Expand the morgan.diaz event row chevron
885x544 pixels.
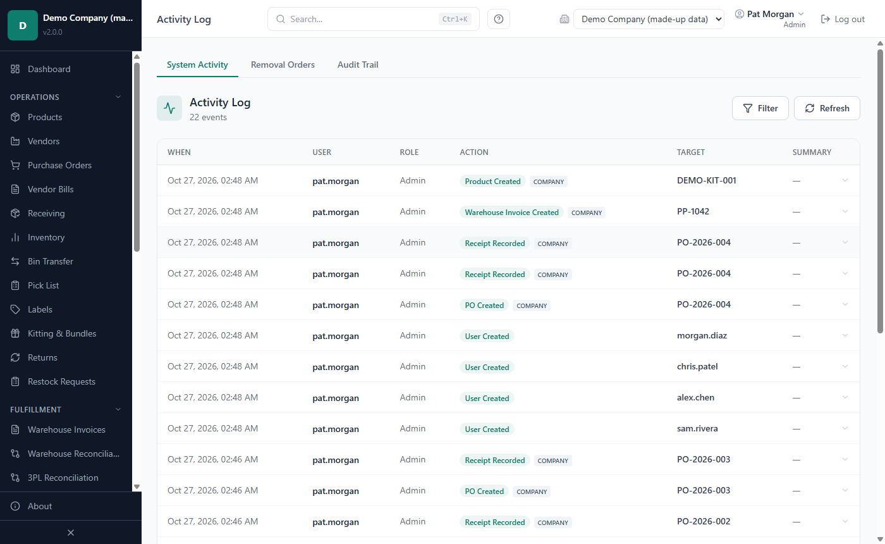tap(845, 335)
